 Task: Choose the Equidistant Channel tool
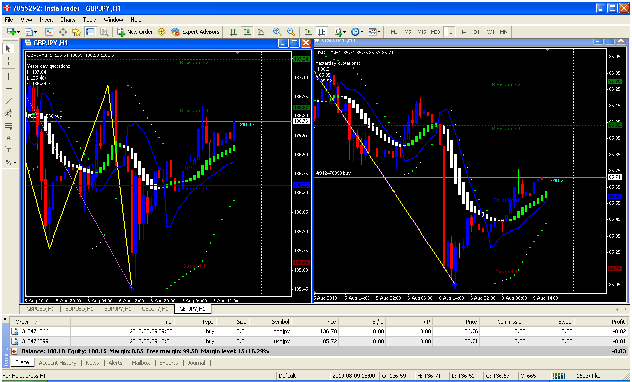click(8, 113)
